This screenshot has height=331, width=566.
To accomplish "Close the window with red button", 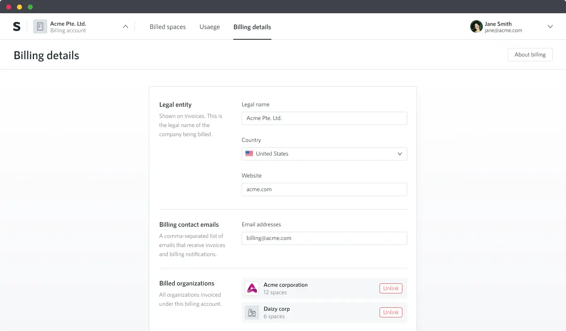I will click(x=9, y=7).
